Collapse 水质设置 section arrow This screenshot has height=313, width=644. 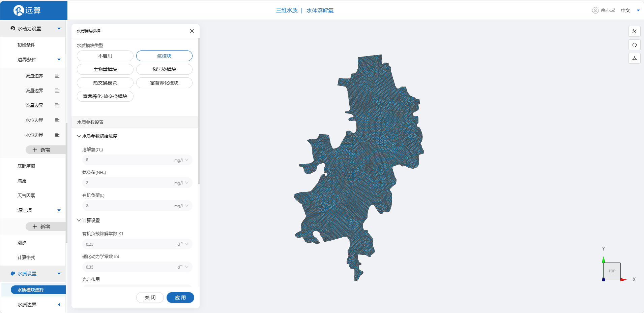[x=59, y=274]
